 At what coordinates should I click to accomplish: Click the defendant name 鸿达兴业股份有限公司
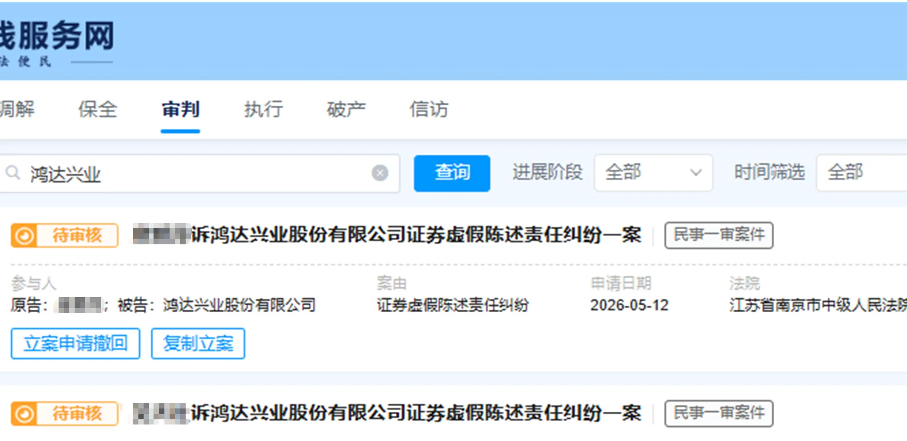click(240, 306)
